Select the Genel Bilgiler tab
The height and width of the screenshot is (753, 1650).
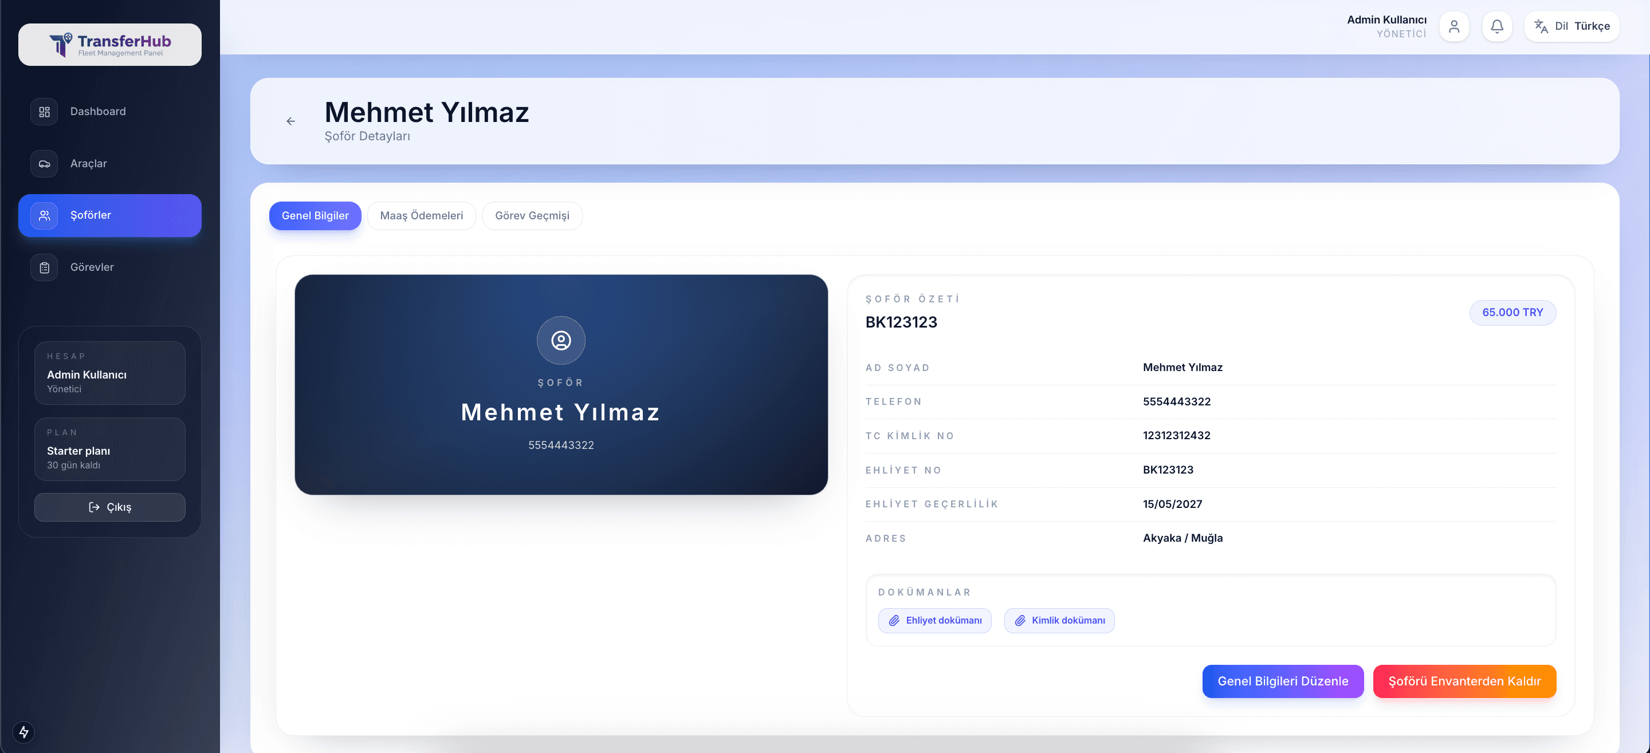315,216
